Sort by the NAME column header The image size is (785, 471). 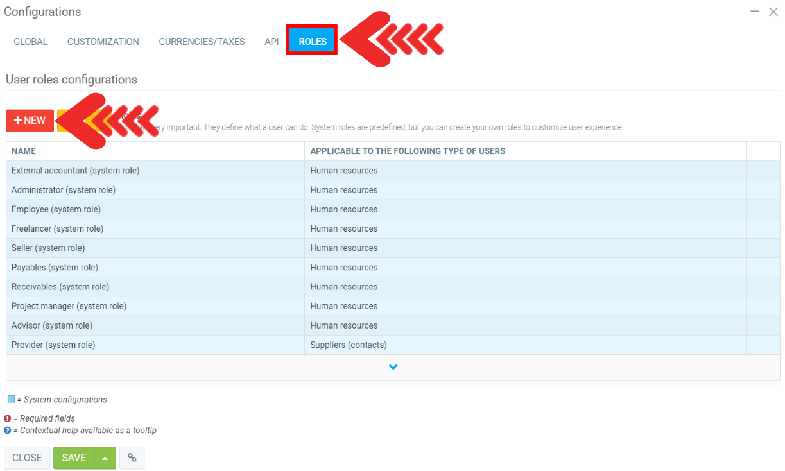click(24, 151)
